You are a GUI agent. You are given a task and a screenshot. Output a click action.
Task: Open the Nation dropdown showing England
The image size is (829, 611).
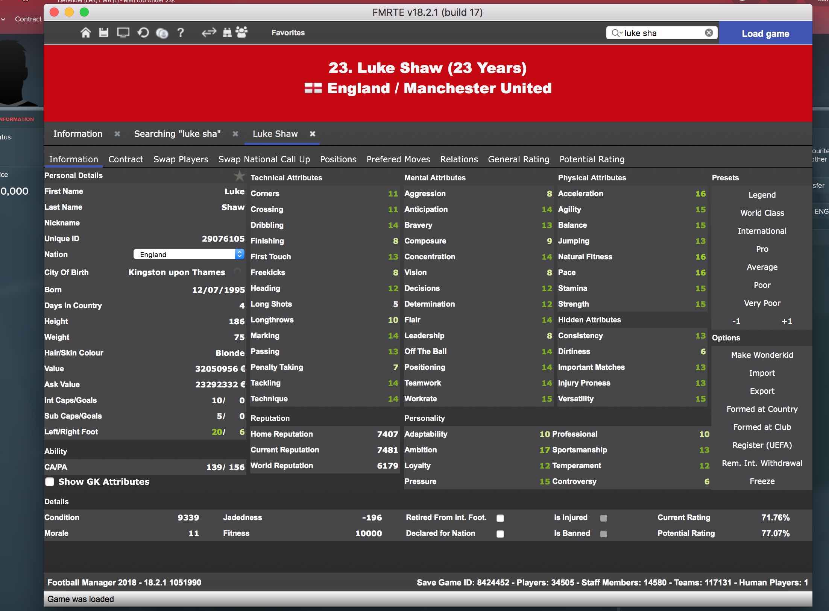[189, 254]
